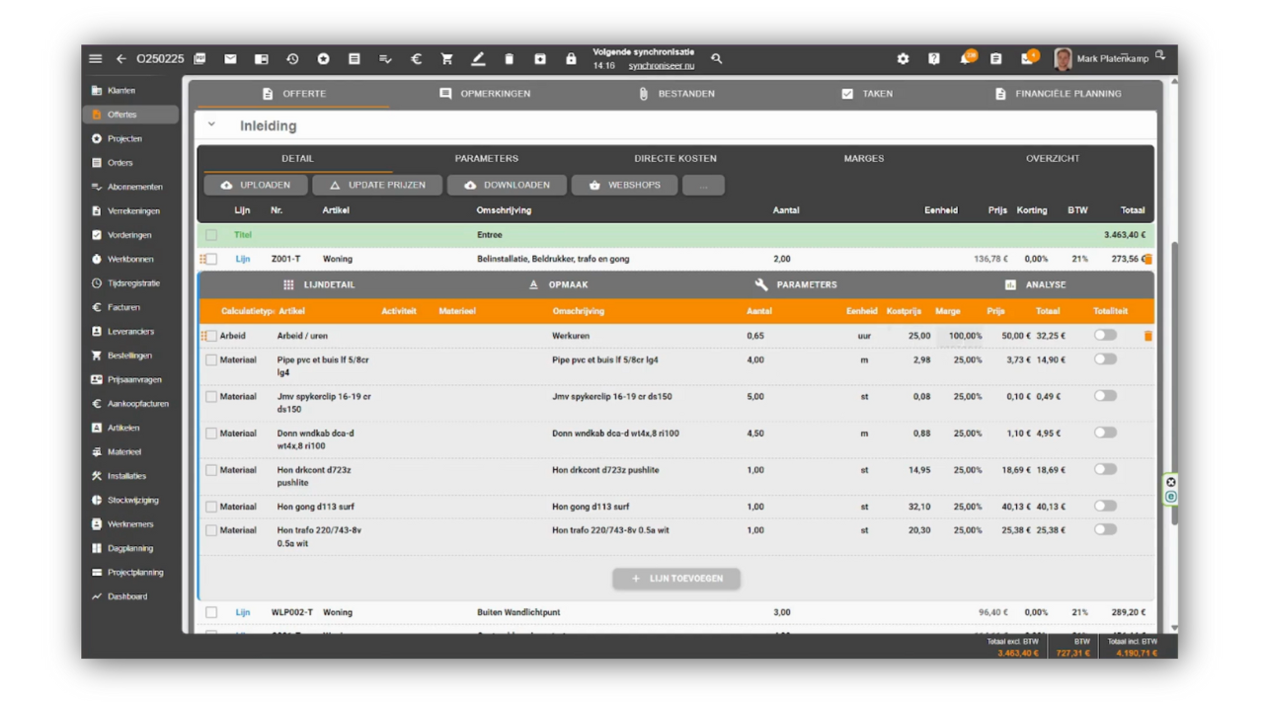The height and width of the screenshot is (711, 1264).
Task: Tick the checkbox of Hon gong d113 surf row
Action: pos(211,507)
